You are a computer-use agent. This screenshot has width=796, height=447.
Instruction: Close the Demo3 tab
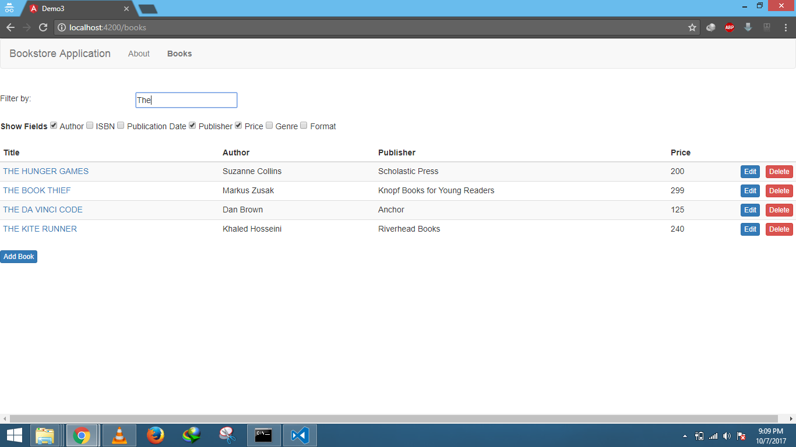tap(126, 9)
